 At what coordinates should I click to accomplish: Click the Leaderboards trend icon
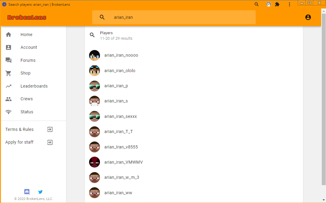pyautogui.click(x=8, y=86)
